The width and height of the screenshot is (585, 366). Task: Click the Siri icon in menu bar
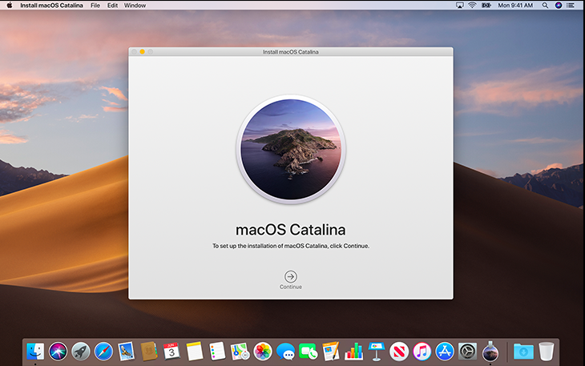[x=559, y=6]
